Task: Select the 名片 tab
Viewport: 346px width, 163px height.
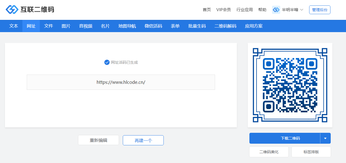Action: 105,26
